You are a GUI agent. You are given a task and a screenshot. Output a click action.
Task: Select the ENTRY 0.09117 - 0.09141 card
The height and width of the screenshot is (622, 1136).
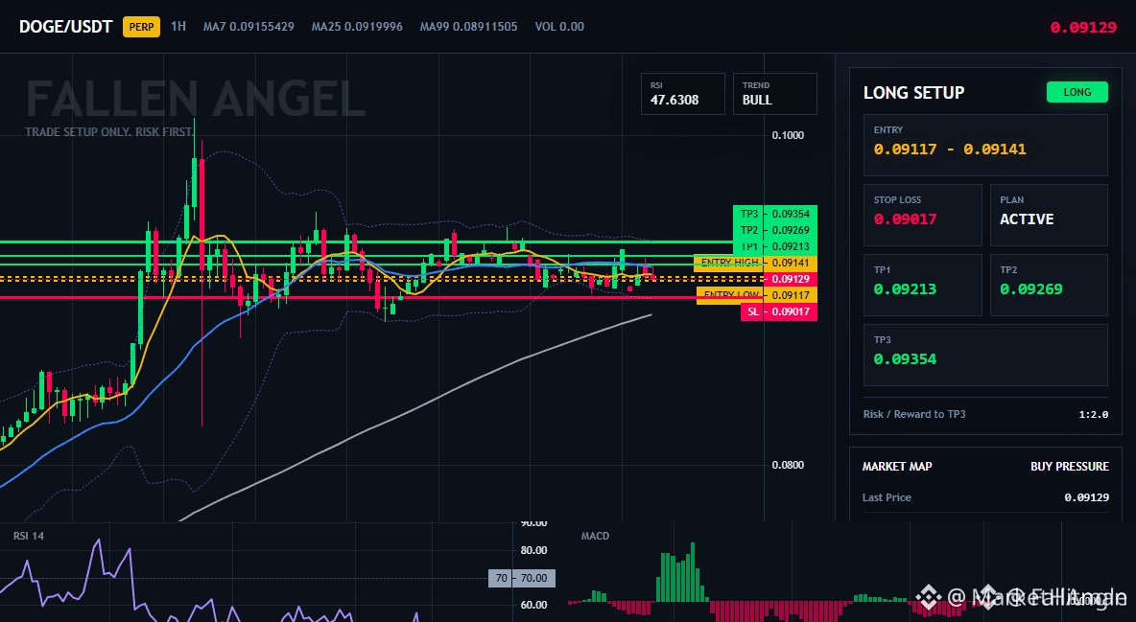click(x=985, y=145)
